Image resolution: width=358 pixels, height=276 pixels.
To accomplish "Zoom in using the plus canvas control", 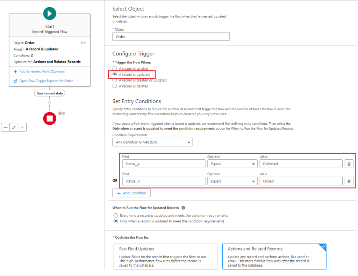I will click(22, 127).
